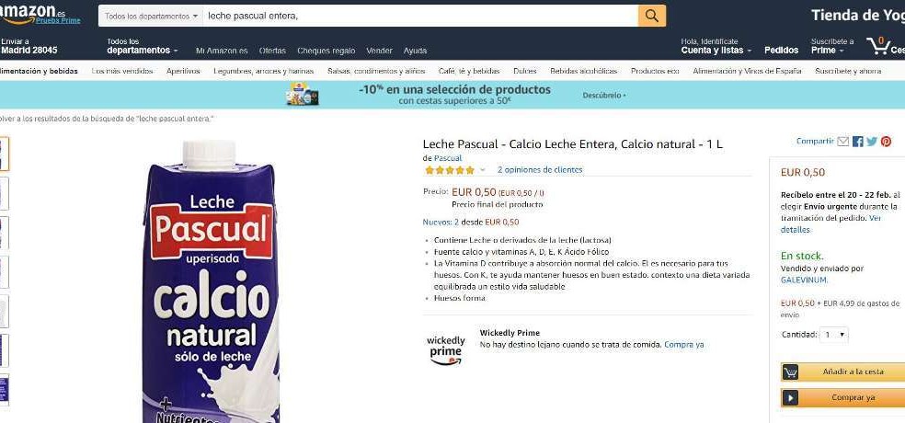Open the Cantidad quantity dropdown
Screen dimensions: 905x423
click(834, 335)
